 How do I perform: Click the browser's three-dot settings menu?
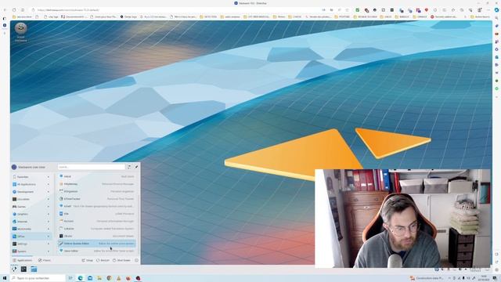pyautogui.click(x=488, y=10)
